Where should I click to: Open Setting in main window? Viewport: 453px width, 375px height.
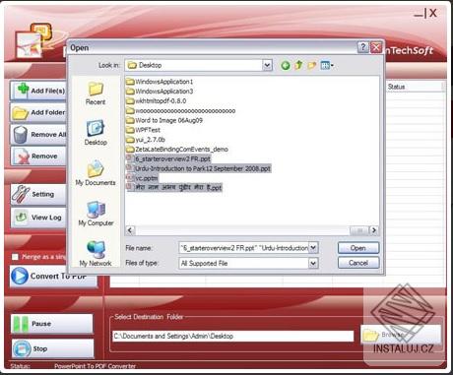[38, 194]
